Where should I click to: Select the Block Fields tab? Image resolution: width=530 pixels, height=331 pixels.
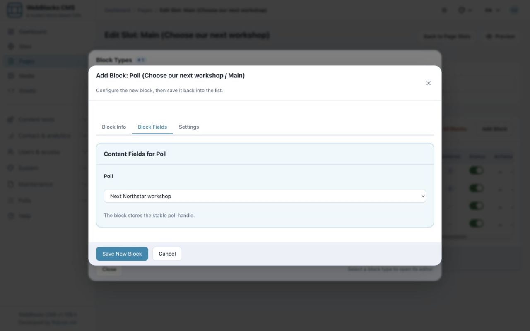(152, 127)
